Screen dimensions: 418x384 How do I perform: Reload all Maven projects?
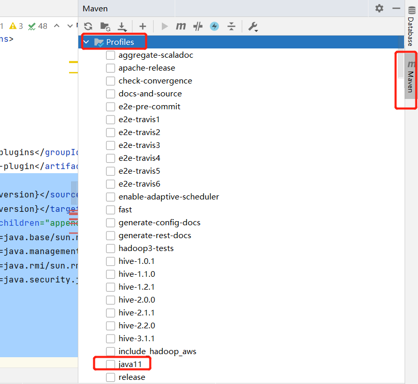pos(88,26)
